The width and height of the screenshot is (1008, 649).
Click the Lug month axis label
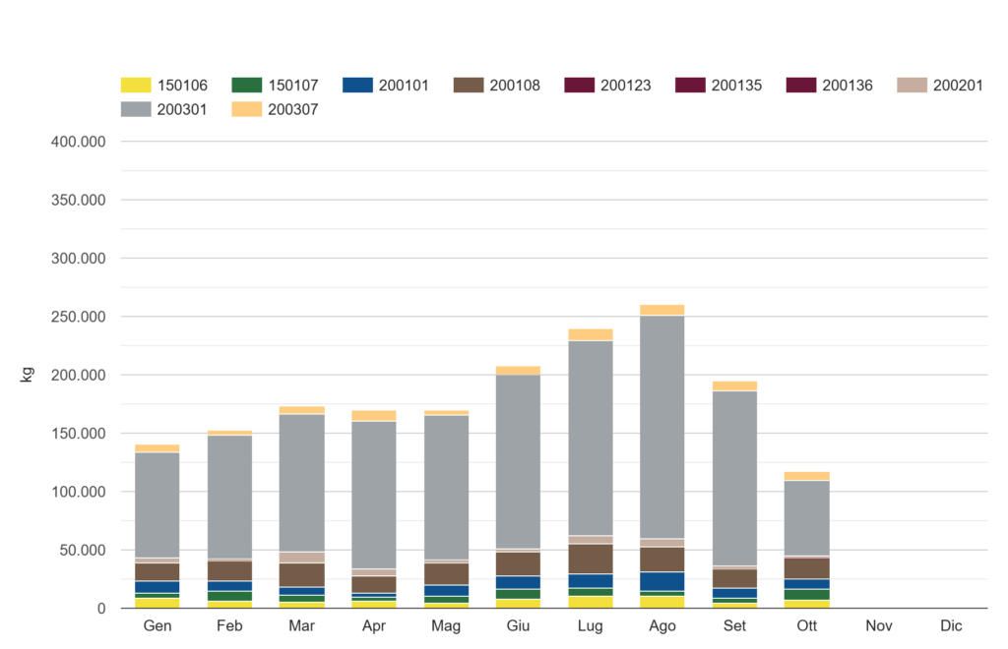click(591, 625)
